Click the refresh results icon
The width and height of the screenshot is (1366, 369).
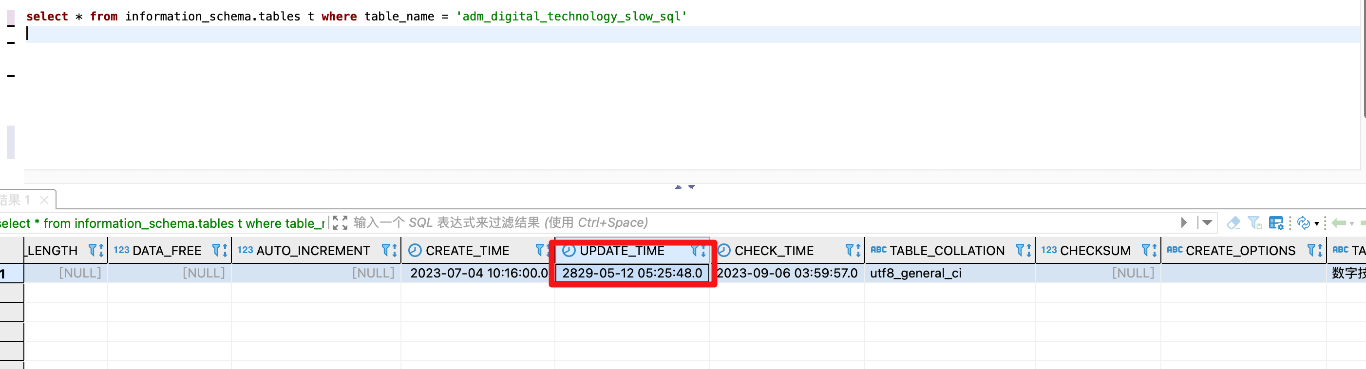tap(1303, 223)
